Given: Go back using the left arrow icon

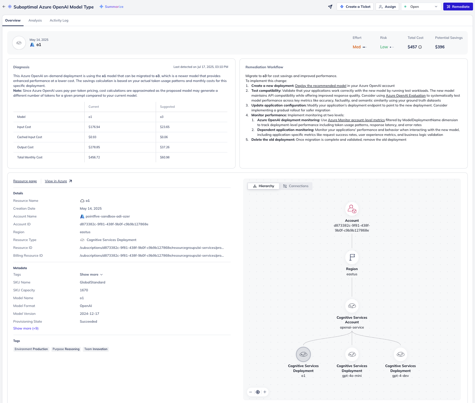Looking at the screenshot, I should 4,7.
